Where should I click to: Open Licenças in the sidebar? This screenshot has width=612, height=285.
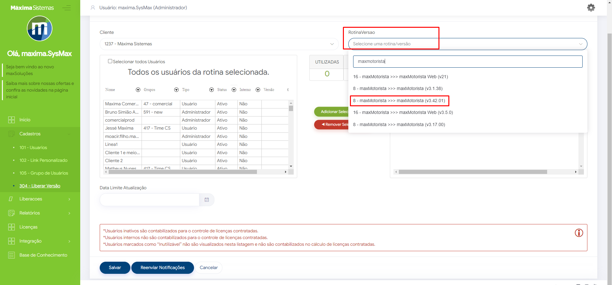tap(28, 227)
